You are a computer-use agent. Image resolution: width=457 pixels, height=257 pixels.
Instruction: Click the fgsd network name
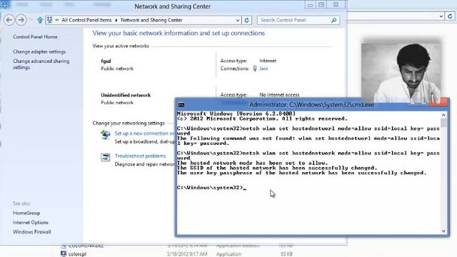(x=106, y=61)
